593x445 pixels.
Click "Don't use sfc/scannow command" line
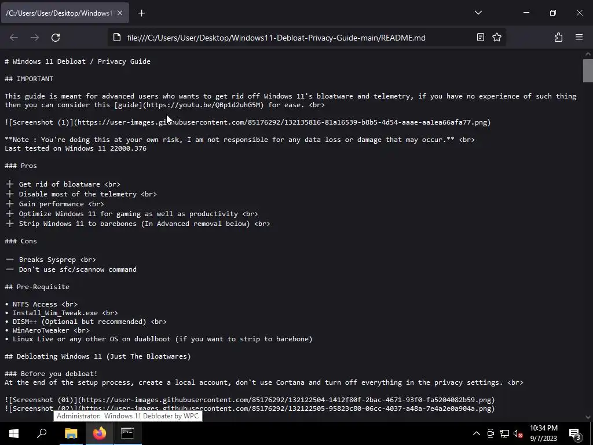coord(71,269)
